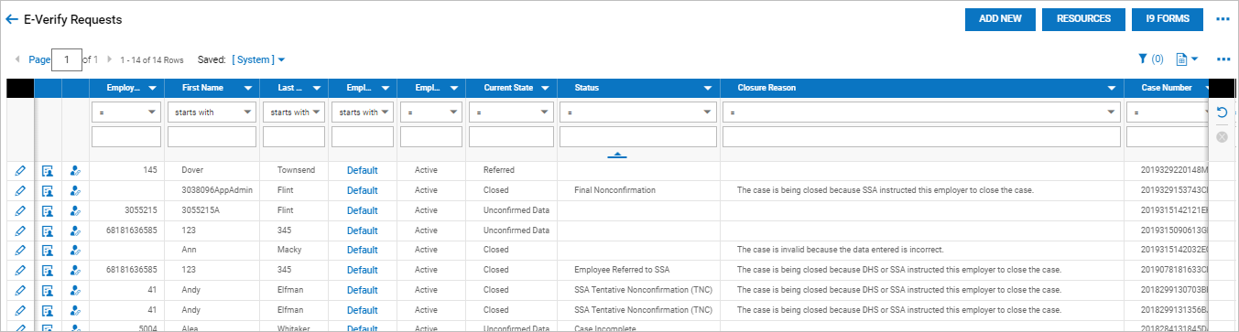1239x332 pixels.
Task: Open Current State '=' operator dropdown
Action: pyautogui.click(x=512, y=112)
